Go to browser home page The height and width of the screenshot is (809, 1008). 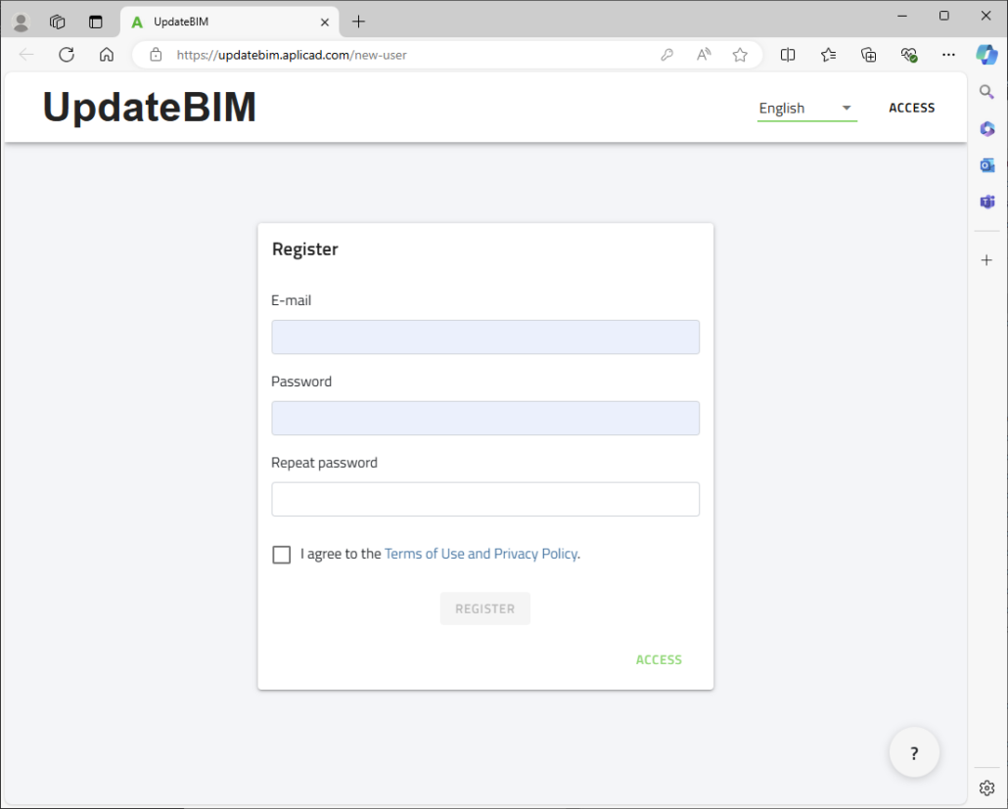click(x=107, y=55)
